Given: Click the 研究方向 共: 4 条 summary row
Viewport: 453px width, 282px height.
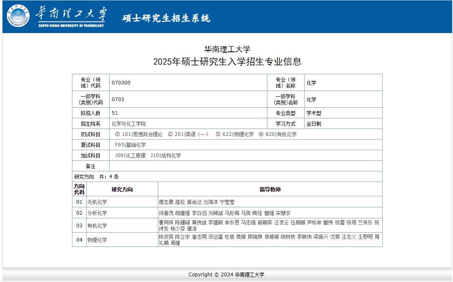Looking at the screenshot, I should (227, 177).
